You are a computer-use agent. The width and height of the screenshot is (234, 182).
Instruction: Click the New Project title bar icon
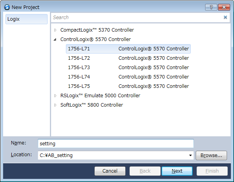(x=7, y=7)
